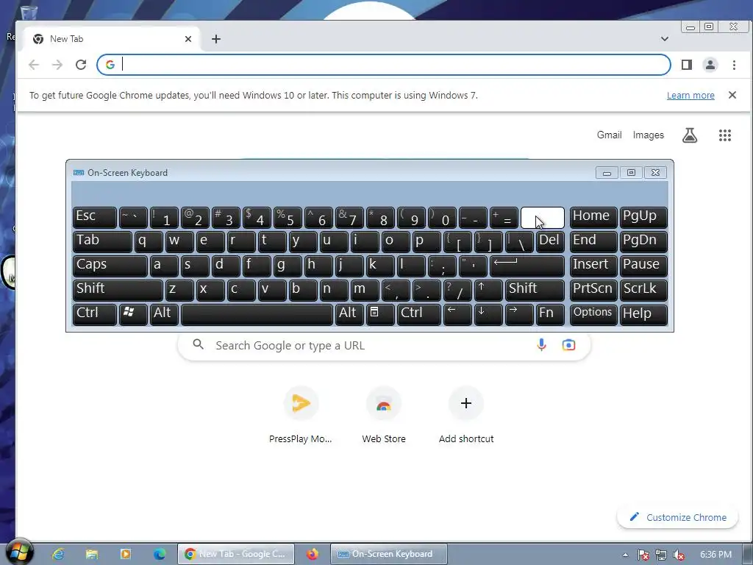Click the keyboard Help key
The width and height of the screenshot is (753, 565).
643,313
